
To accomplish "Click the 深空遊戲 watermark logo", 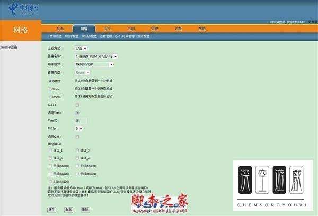I will click(272, 185).
